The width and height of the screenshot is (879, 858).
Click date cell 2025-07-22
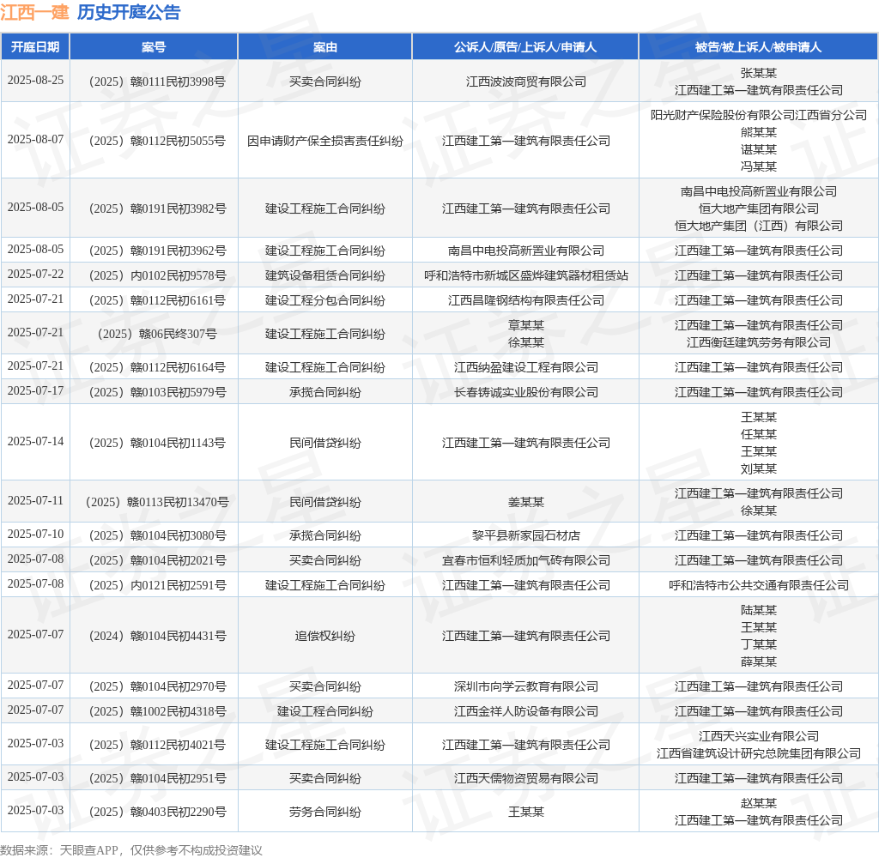pos(35,274)
